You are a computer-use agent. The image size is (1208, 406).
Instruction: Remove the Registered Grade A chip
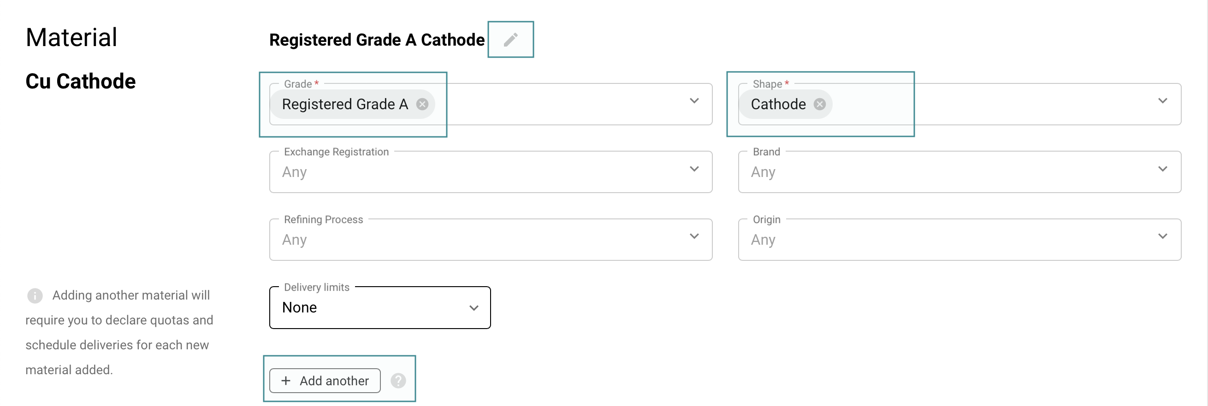(x=422, y=104)
